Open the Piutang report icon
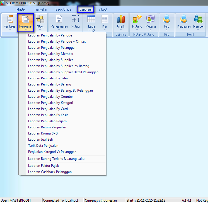Screen dimensions: 208x203 [x=151, y=19]
